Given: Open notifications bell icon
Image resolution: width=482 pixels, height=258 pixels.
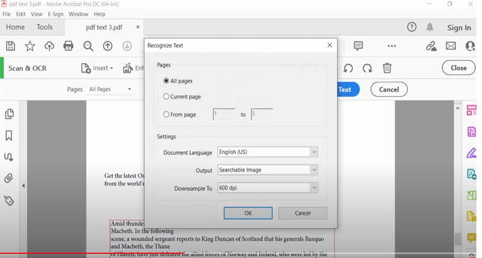Looking at the screenshot, I should [430, 27].
